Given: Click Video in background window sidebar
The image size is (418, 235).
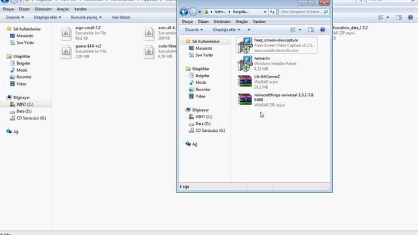Looking at the screenshot, I should tap(22, 84).
